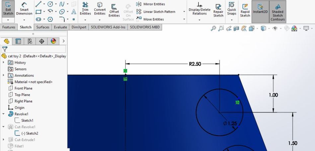Image resolution: width=315 pixels, height=151 pixels.
Task: Switch to the Features tab
Action: [x=9, y=27]
